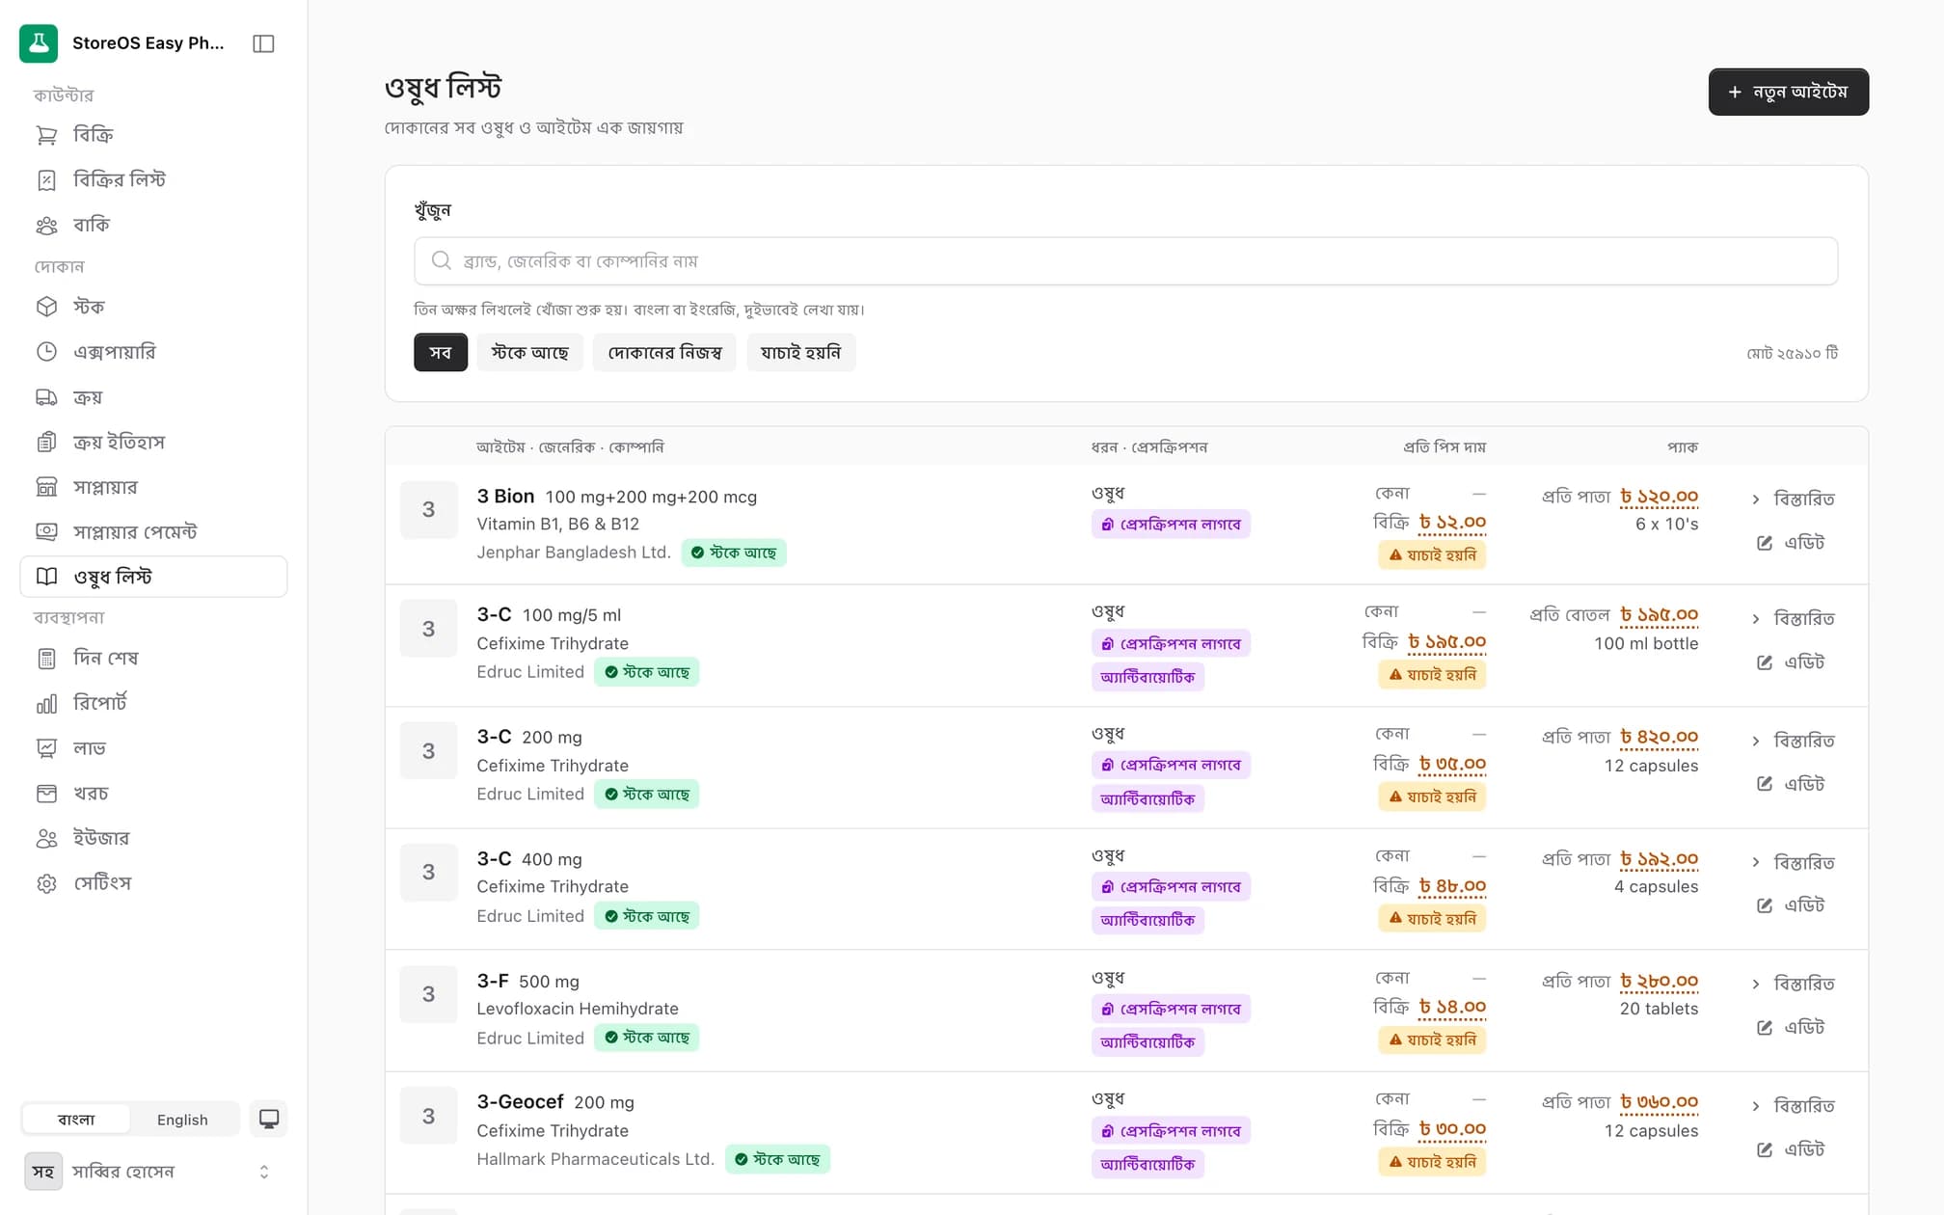Toggle theme with the monitor icon
The image size is (1944, 1215).
click(x=269, y=1119)
